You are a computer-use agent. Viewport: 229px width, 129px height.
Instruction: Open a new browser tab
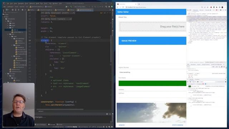139,4
